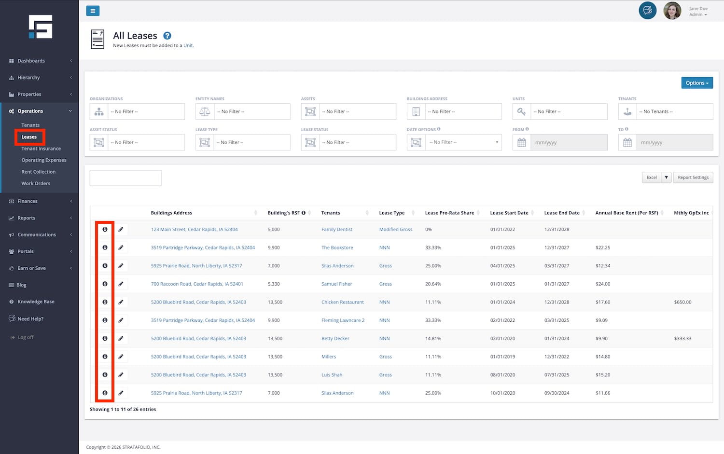This screenshot has height=454, width=724.
Task: Go to Work Orders in sidebar
Action: 36,183
